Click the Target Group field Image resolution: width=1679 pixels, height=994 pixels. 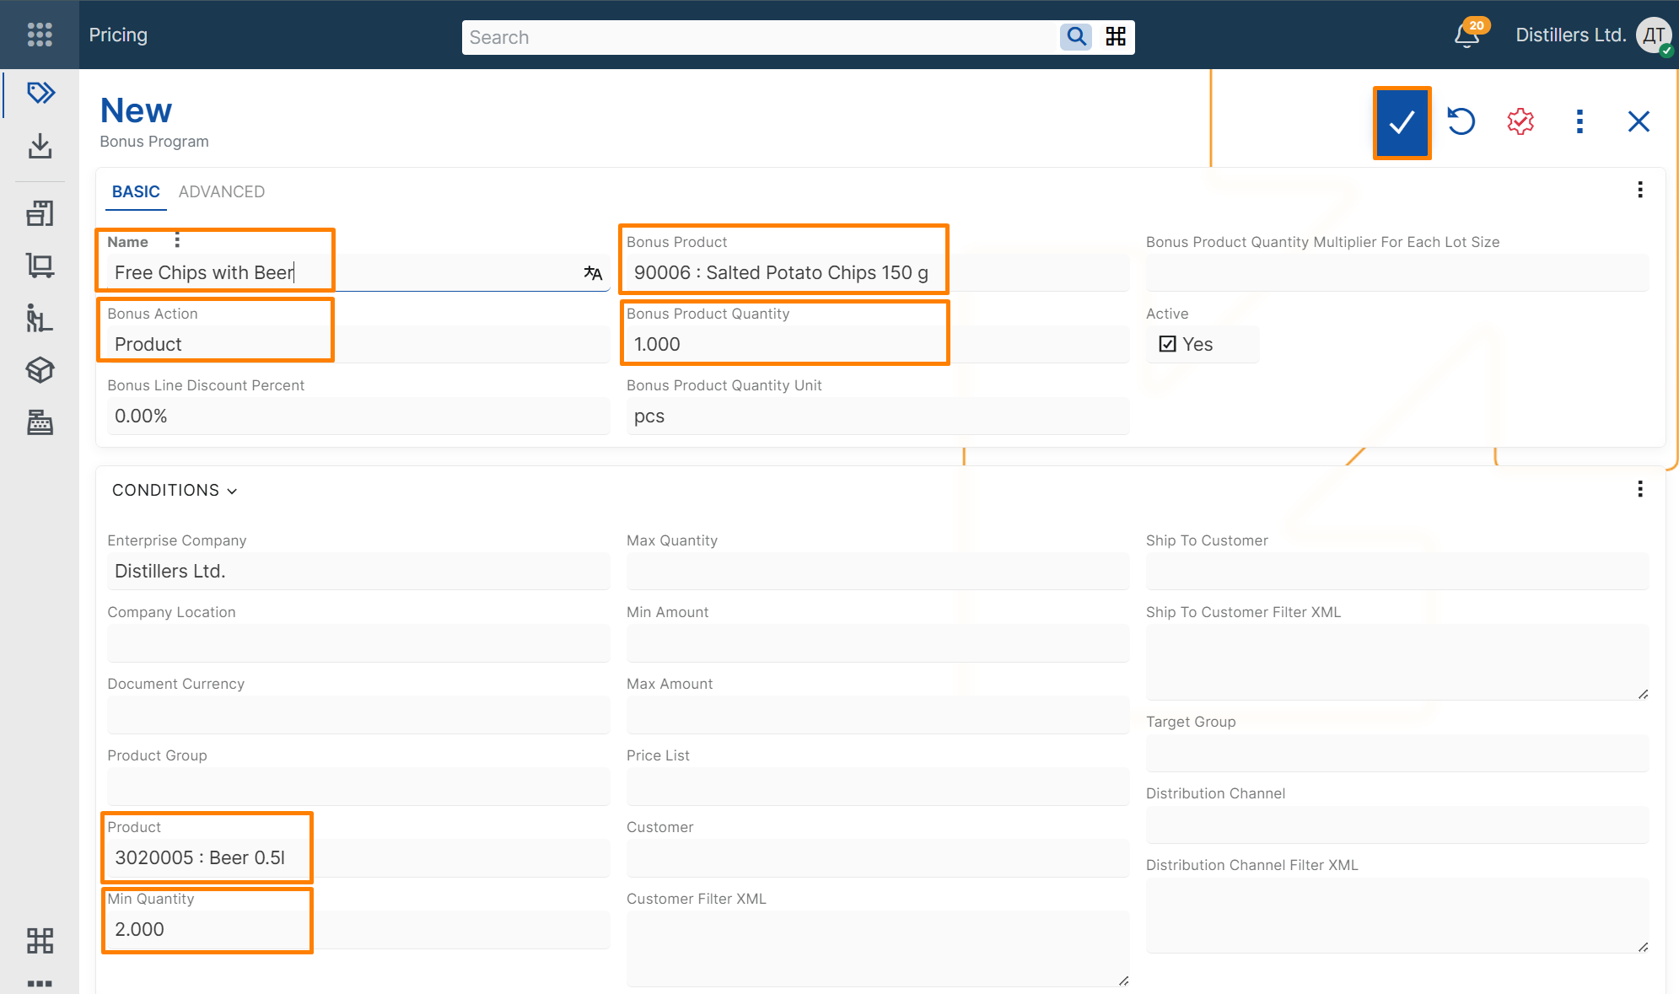click(x=1396, y=752)
